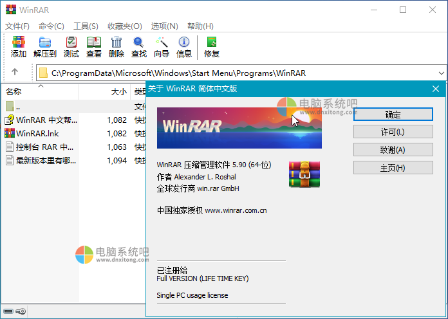Viewport: 448px width, 319px height.
Task: Open the 收藏夹(O) menu
Action: [x=125, y=26]
